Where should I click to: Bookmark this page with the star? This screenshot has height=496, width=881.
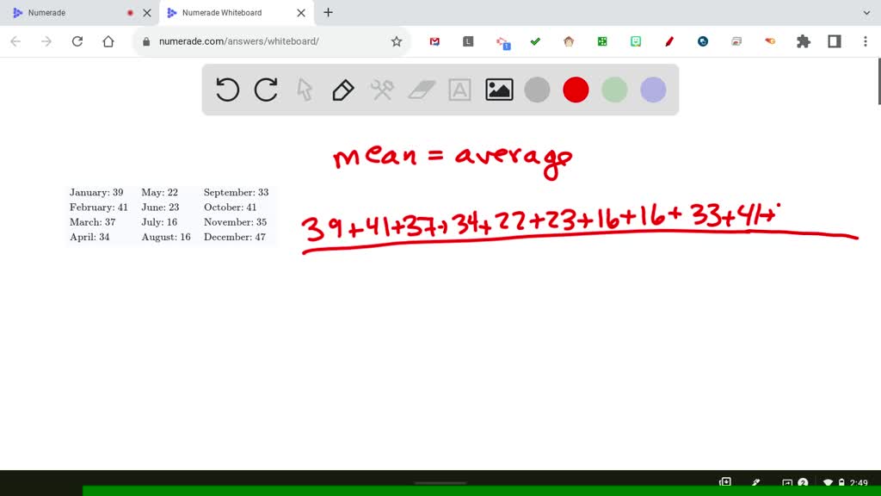(x=397, y=41)
